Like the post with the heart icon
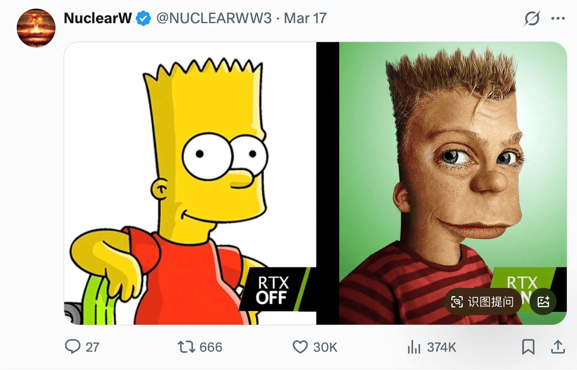 tap(300, 347)
